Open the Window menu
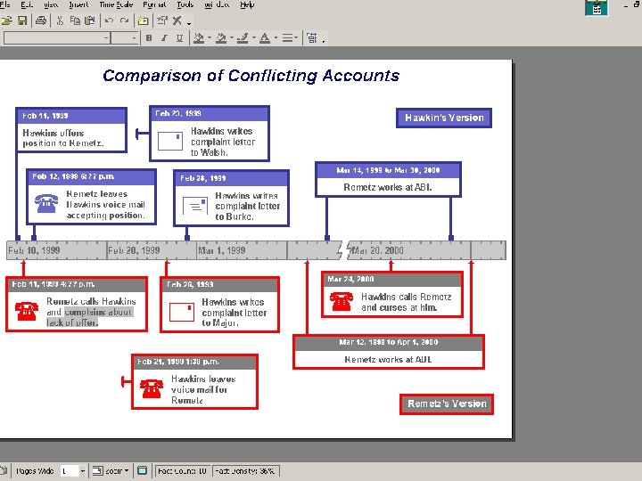Viewport: 642px width, 481px height. click(217, 4)
